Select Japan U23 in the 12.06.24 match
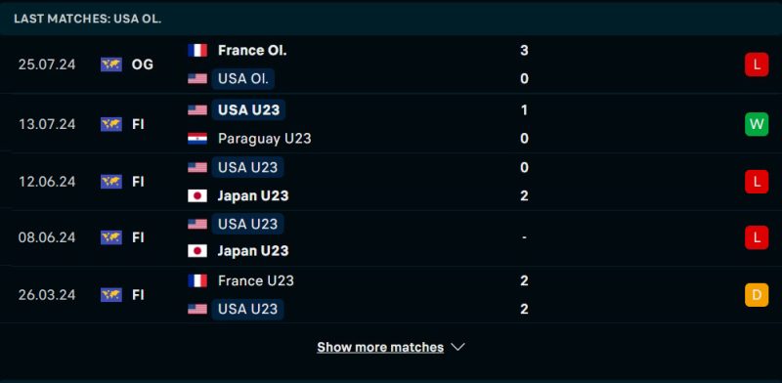 click(253, 195)
